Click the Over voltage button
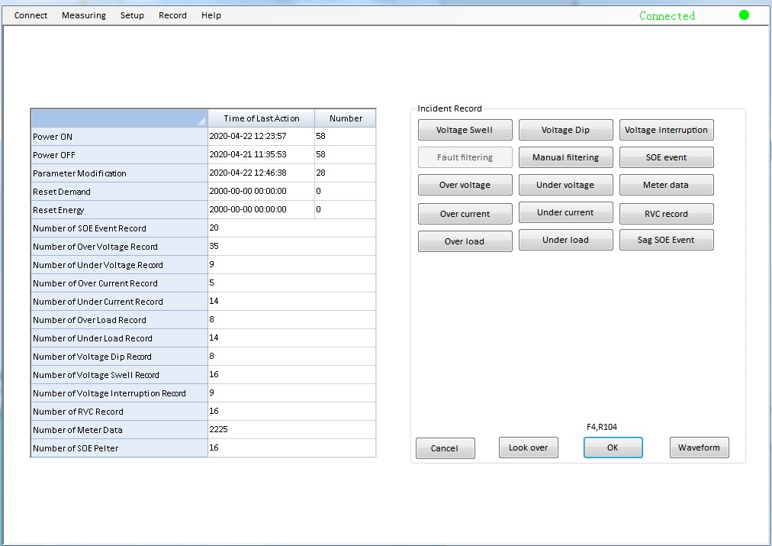This screenshot has width=772, height=546. pyautogui.click(x=465, y=186)
